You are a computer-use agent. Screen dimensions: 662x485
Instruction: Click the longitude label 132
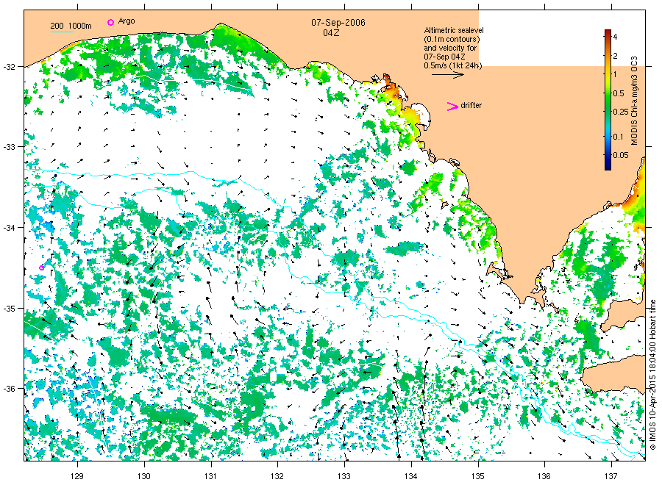point(277,477)
